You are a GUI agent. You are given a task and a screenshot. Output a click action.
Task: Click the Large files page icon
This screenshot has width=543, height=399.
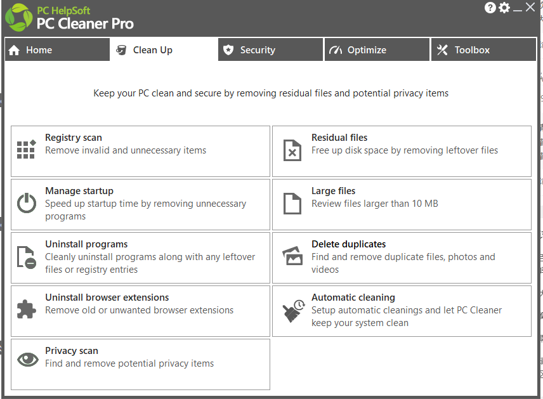pyautogui.click(x=292, y=203)
